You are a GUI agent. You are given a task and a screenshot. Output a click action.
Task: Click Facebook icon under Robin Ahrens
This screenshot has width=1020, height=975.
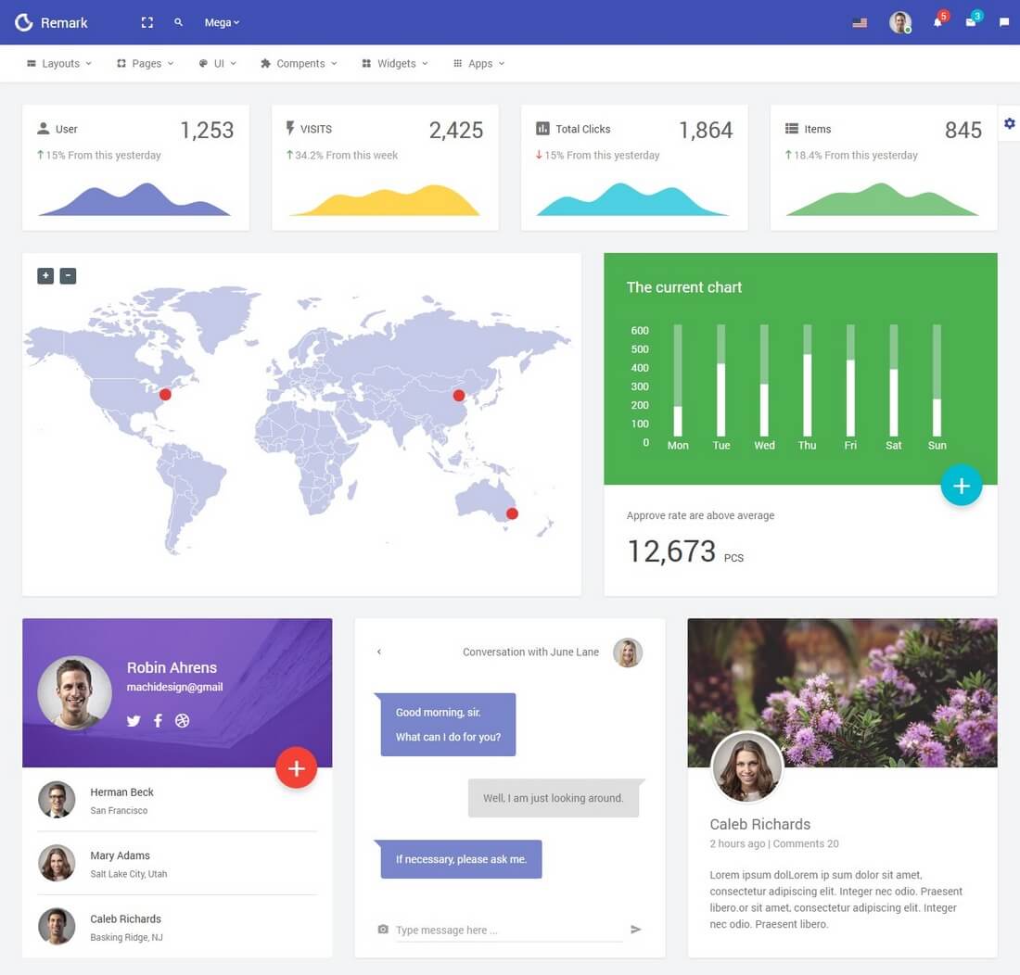(158, 720)
